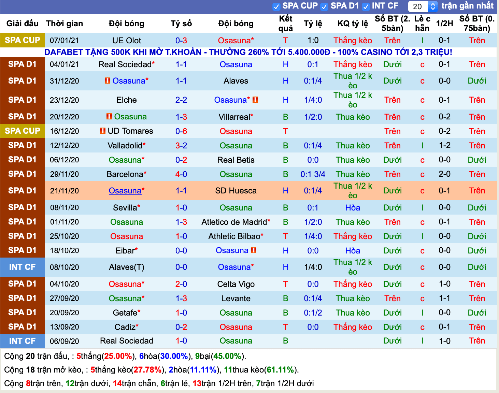Click the 0-3 score for UE Olot match

coord(181,41)
